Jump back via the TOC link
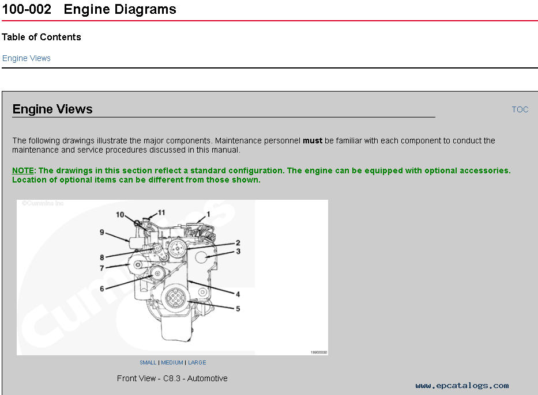This screenshot has width=538, height=395. pos(520,109)
